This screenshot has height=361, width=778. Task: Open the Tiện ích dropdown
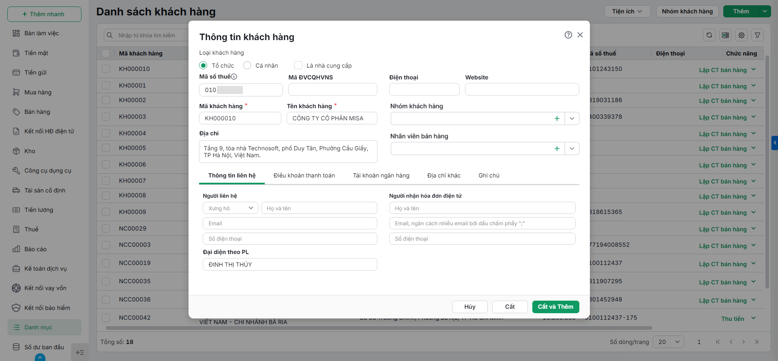tap(628, 11)
